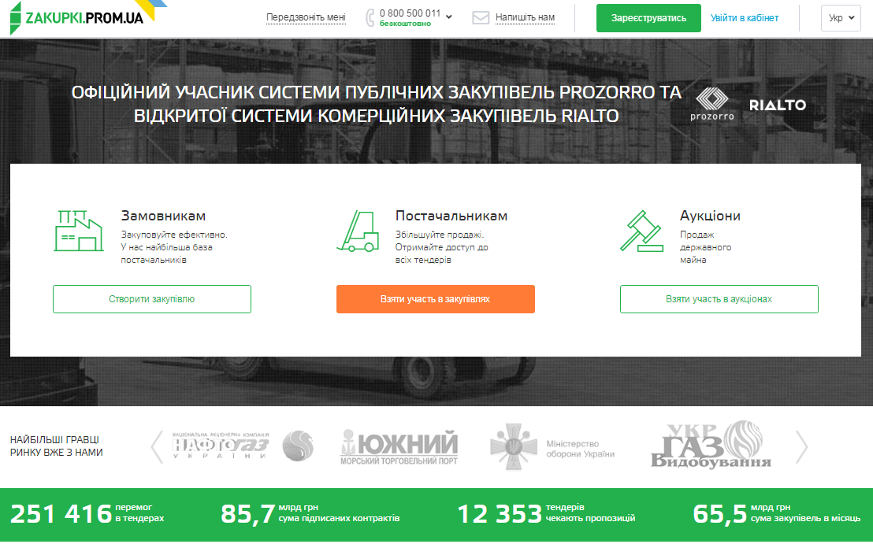This screenshot has width=873, height=555.
Task: Click the Передзвоніть мені link
Action: click(306, 17)
